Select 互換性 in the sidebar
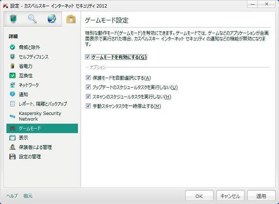 (42, 76)
